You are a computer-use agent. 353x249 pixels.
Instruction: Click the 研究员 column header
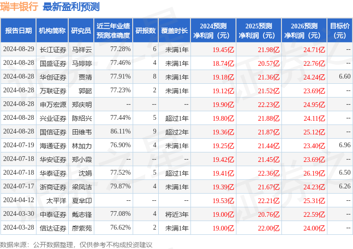(x=81, y=31)
